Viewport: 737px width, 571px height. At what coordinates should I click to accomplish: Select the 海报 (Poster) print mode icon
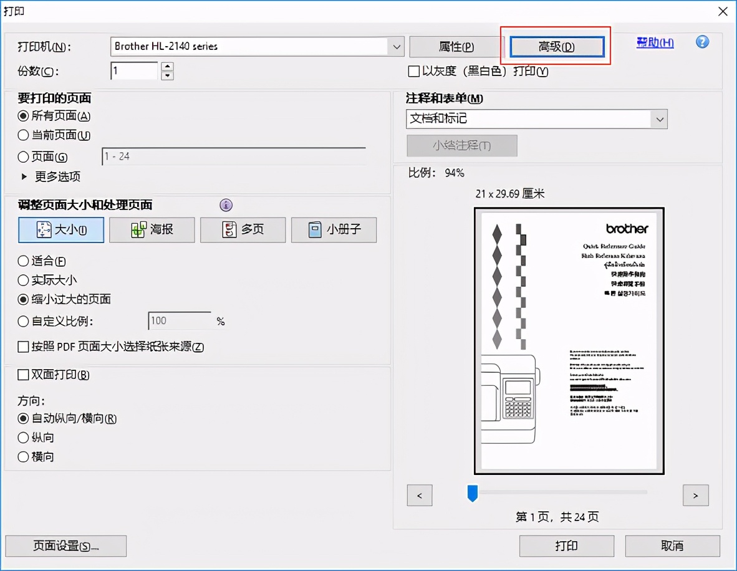point(152,229)
